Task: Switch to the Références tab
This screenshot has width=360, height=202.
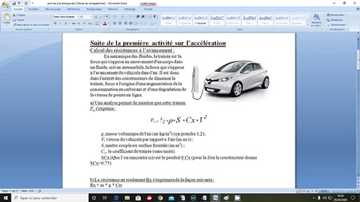Action: (74, 9)
